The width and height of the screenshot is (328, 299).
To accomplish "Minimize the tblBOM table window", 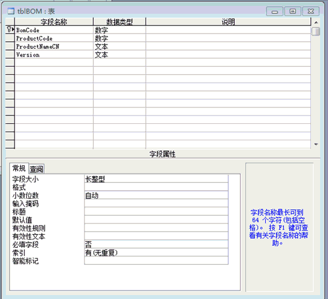I will (275, 11).
